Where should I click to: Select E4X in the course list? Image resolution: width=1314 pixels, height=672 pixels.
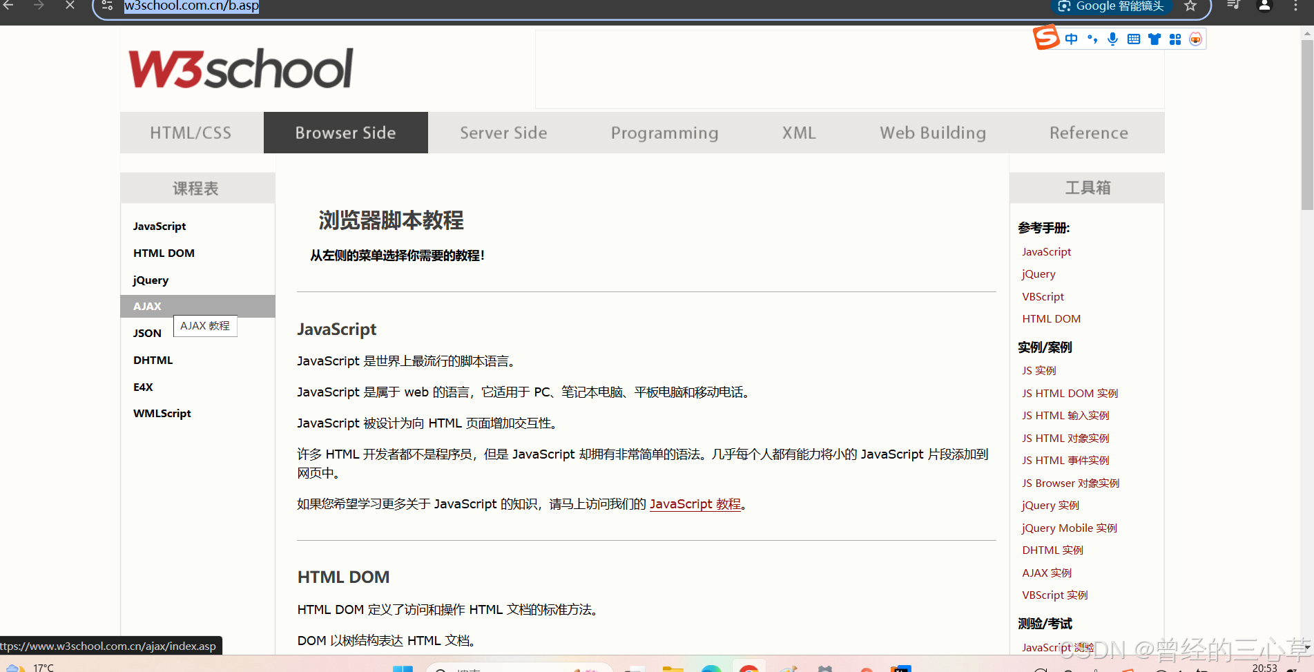pos(197,387)
